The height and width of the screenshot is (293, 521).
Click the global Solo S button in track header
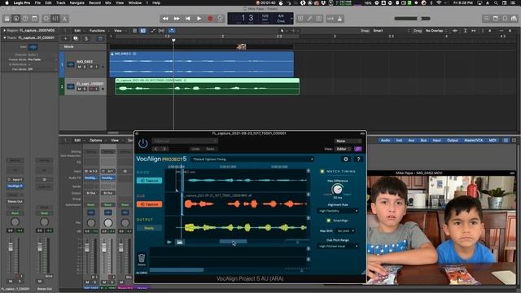tap(86, 38)
